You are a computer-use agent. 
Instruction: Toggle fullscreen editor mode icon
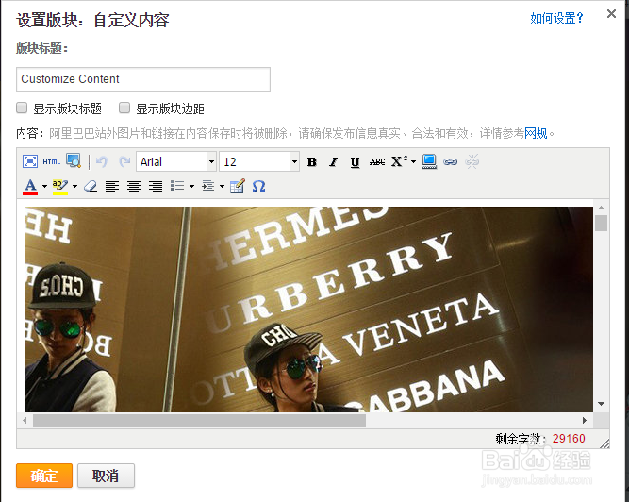30,161
